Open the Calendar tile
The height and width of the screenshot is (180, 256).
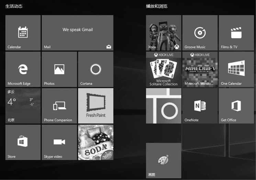click(x=23, y=33)
